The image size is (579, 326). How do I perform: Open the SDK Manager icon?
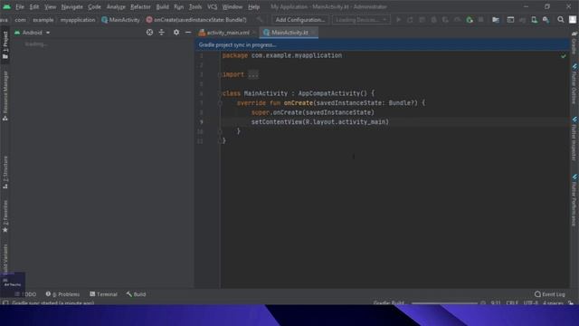546,20
